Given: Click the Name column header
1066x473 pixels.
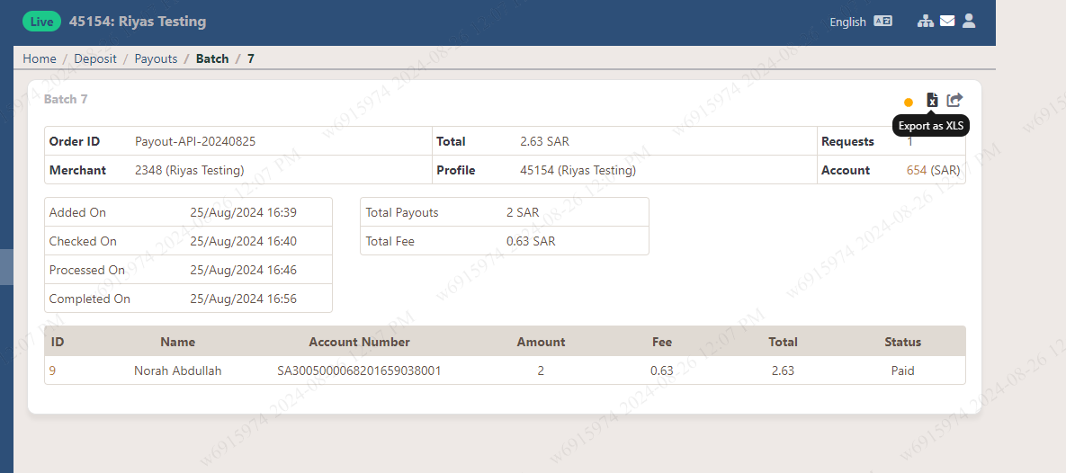Looking at the screenshot, I should pyautogui.click(x=177, y=342).
